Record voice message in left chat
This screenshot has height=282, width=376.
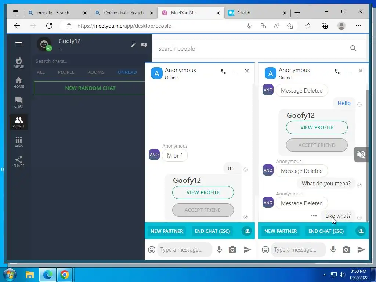click(x=219, y=250)
